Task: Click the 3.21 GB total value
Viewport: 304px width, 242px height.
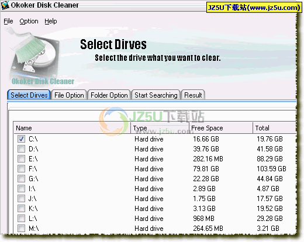Action: pyautogui.click(x=268, y=229)
